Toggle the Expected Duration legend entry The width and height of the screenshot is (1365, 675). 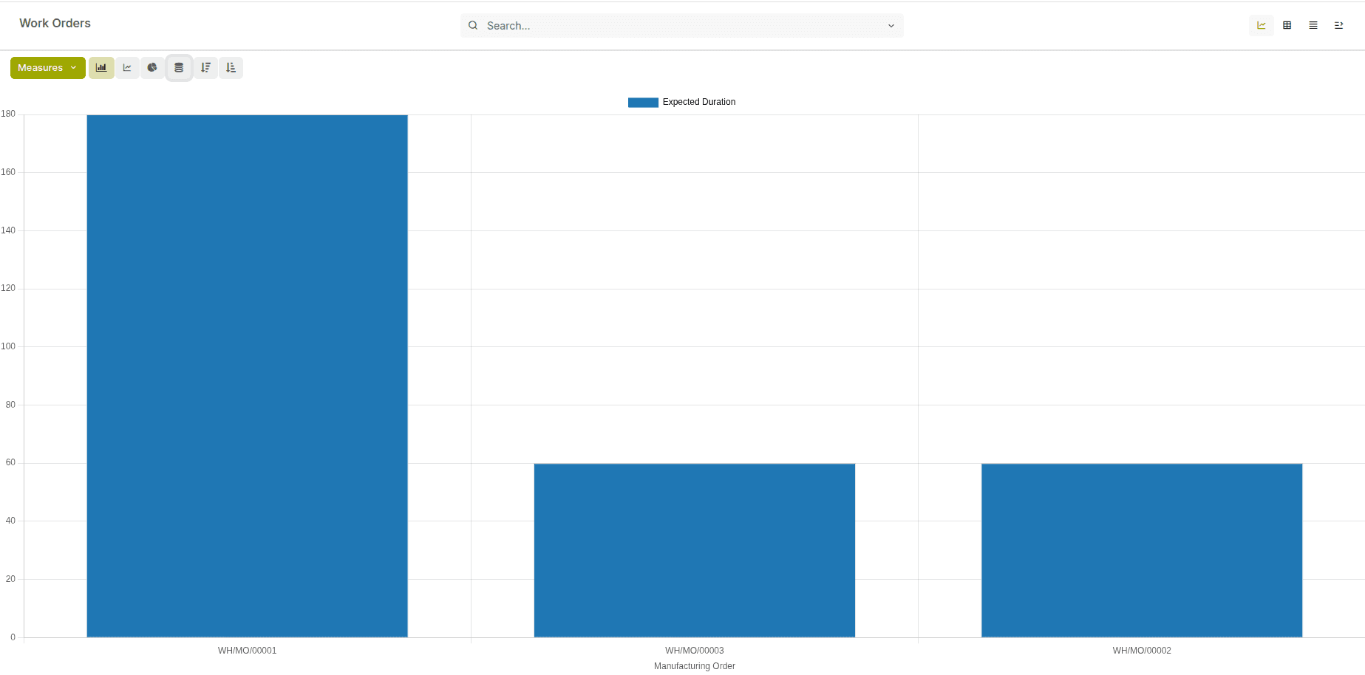point(698,102)
